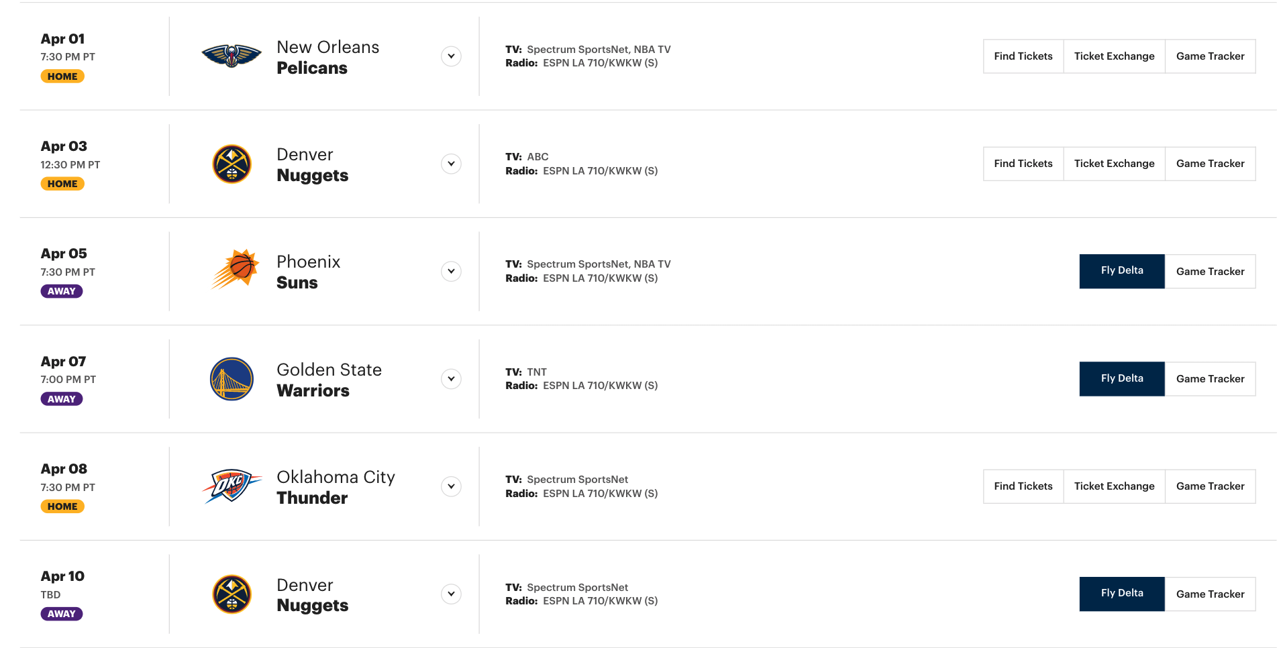Image resolution: width=1279 pixels, height=648 pixels.
Task: Expand the Apr 03 Denver Nuggets details
Action: (452, 164)
